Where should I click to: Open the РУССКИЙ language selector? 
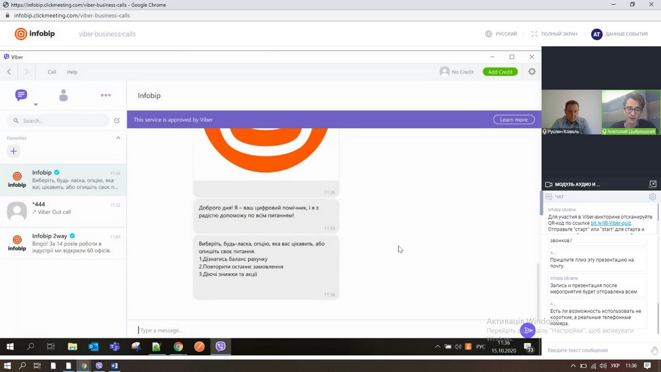click(501, 34)
